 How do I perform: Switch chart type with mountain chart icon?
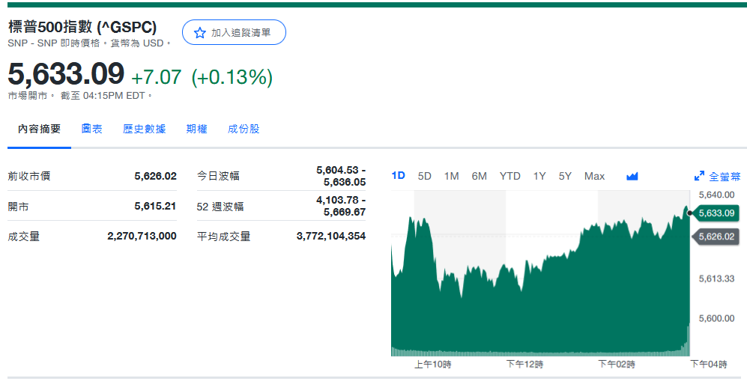[x=632, y=177]
